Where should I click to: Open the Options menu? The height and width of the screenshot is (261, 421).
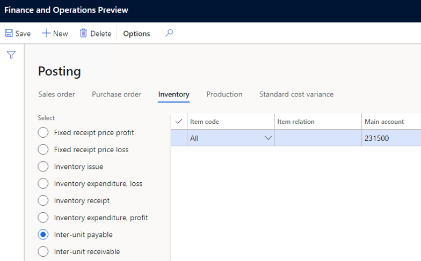tap(136, 33)
